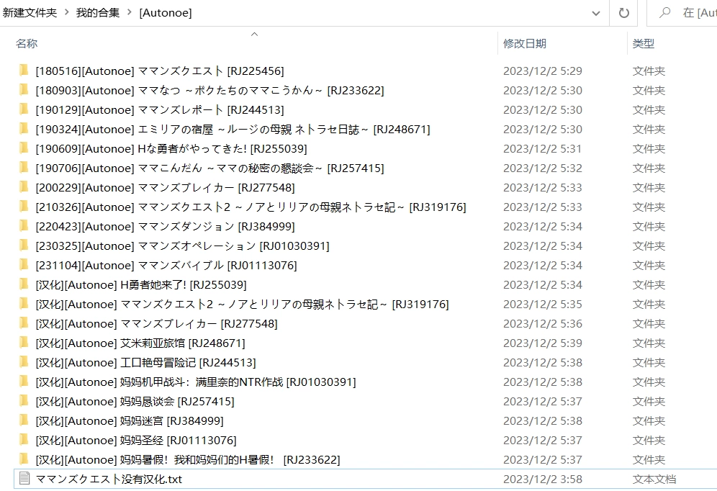Viewport: 717px width, 491px height.
Task: Sort by 修改日期 column header
Action: 525,43
